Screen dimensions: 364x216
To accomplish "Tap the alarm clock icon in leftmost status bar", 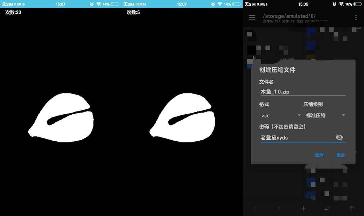I will (x=92, y=4).
